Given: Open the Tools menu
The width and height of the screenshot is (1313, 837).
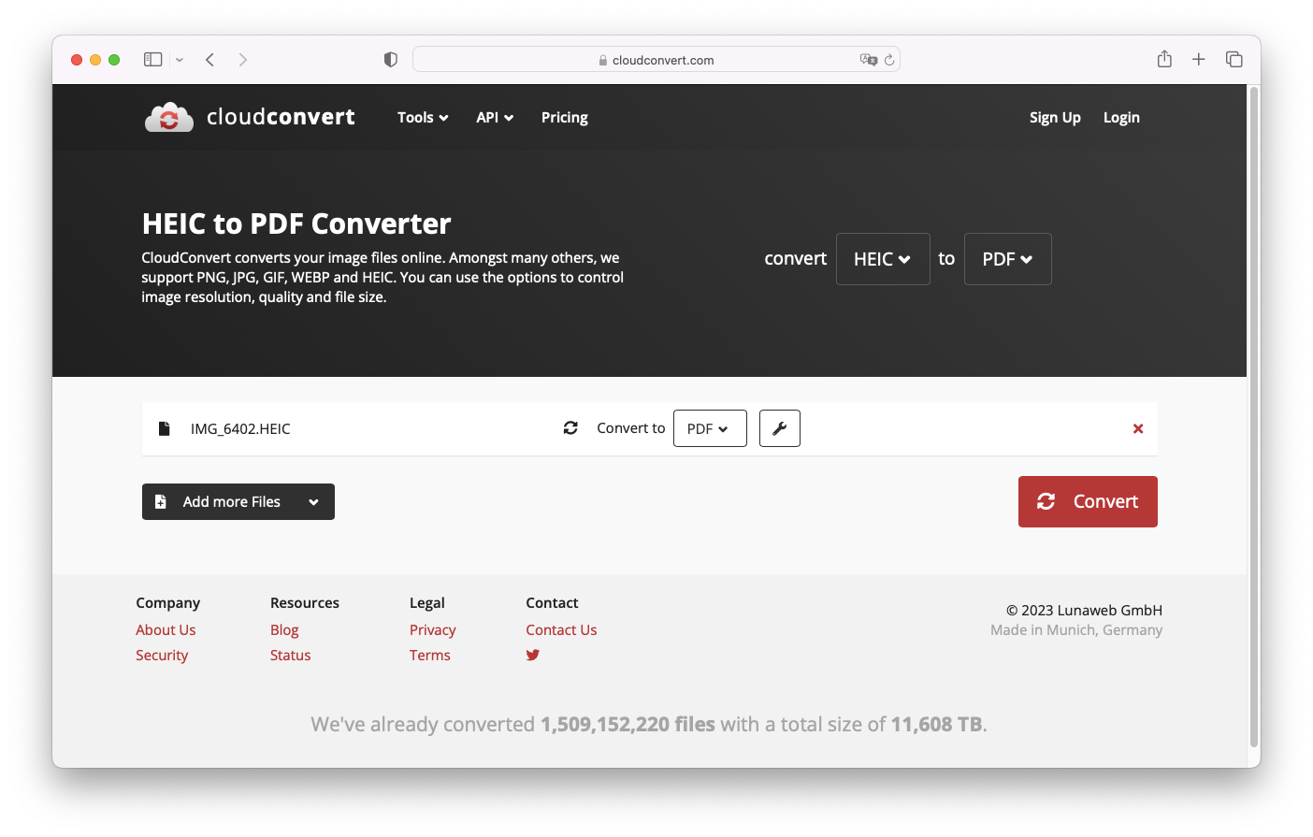Looking at the screenshot, I should click(x=422, y=117).
